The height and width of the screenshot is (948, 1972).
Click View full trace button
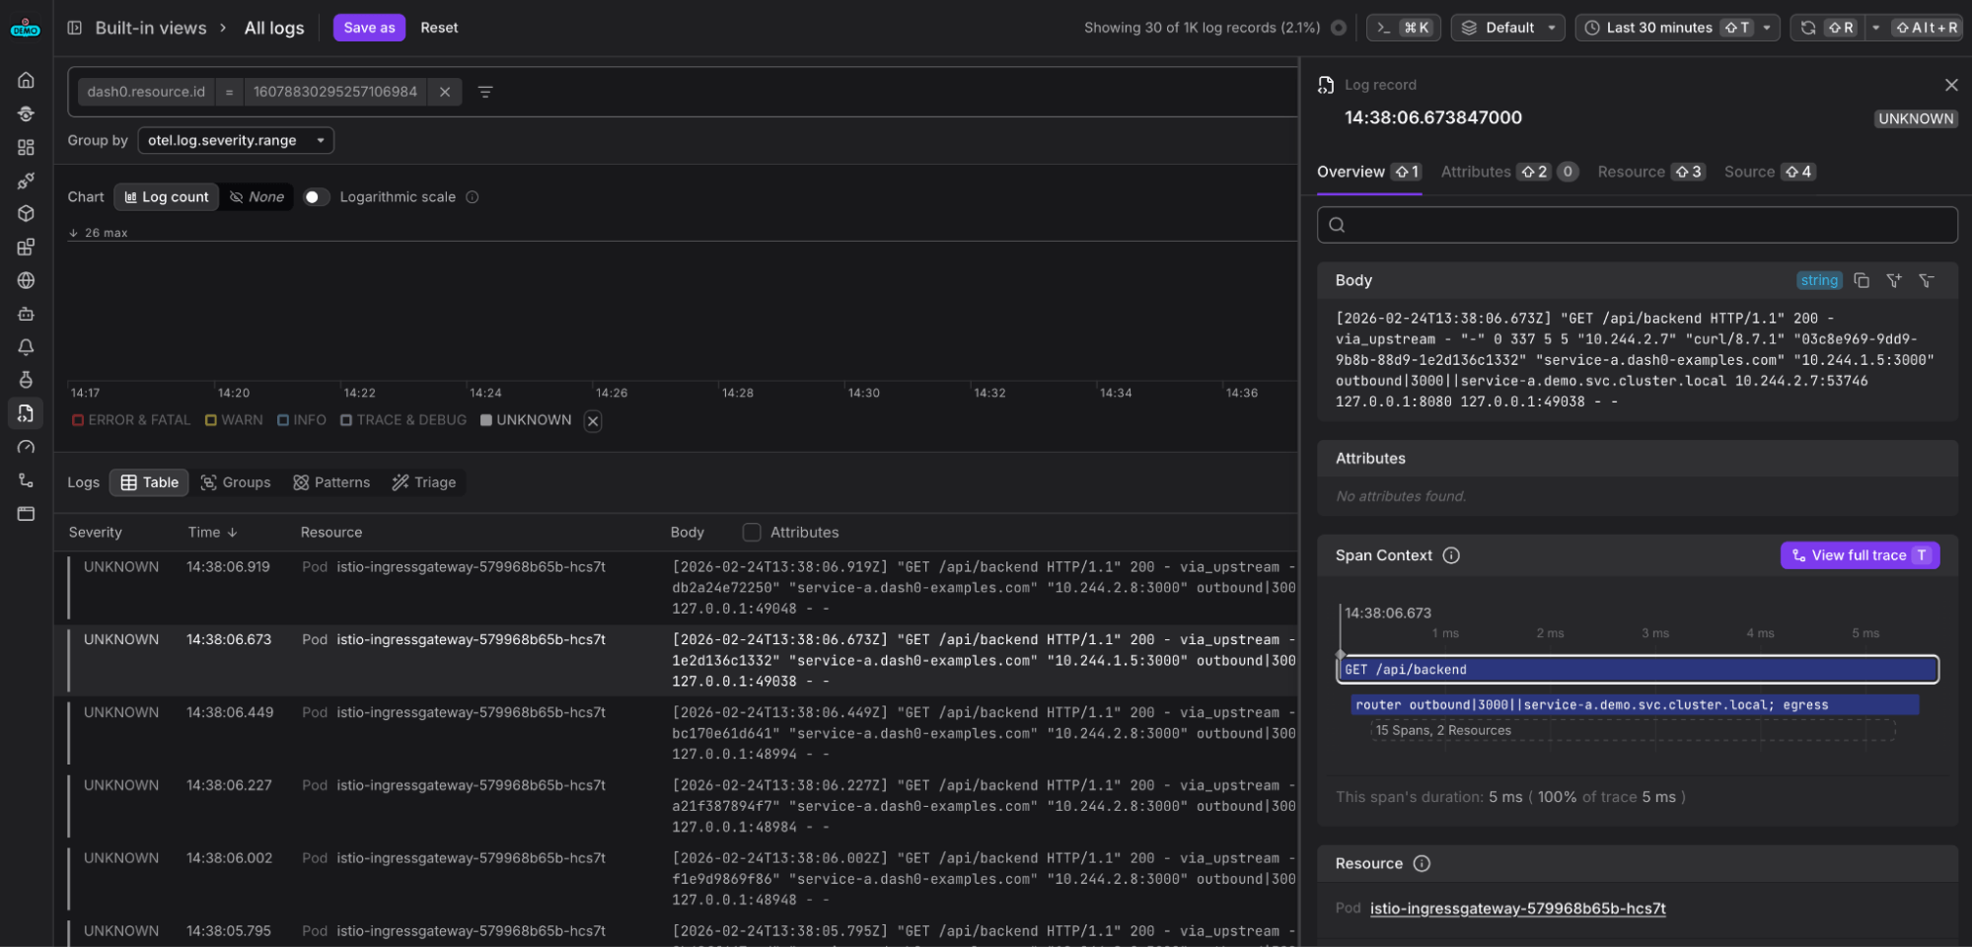click(1860, 555)
